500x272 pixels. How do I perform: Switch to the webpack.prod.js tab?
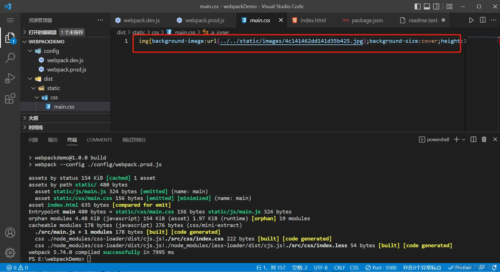(204, 20)
